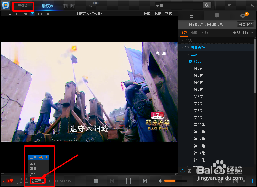Click the pin always-on-top icon
Image resolution: width=257 pixels, height=187 pixels.
click(x=47, y=14)
